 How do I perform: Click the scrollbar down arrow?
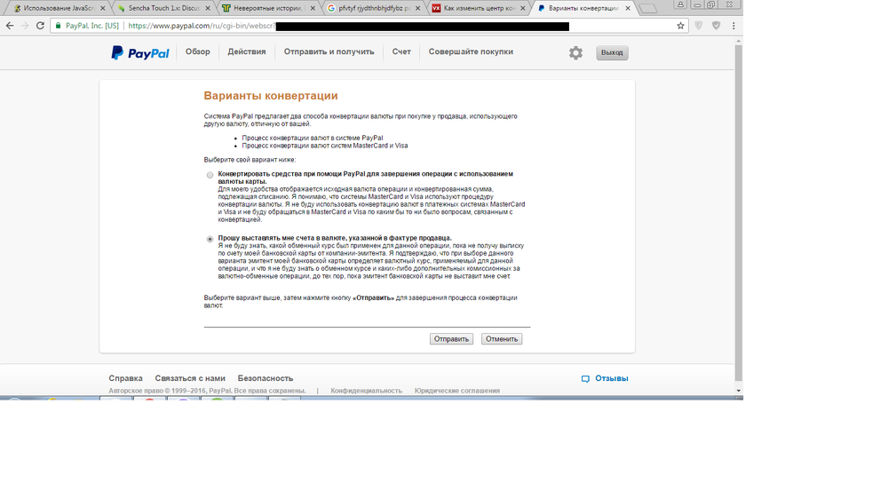pyautogui.click(x=738, y=391)
